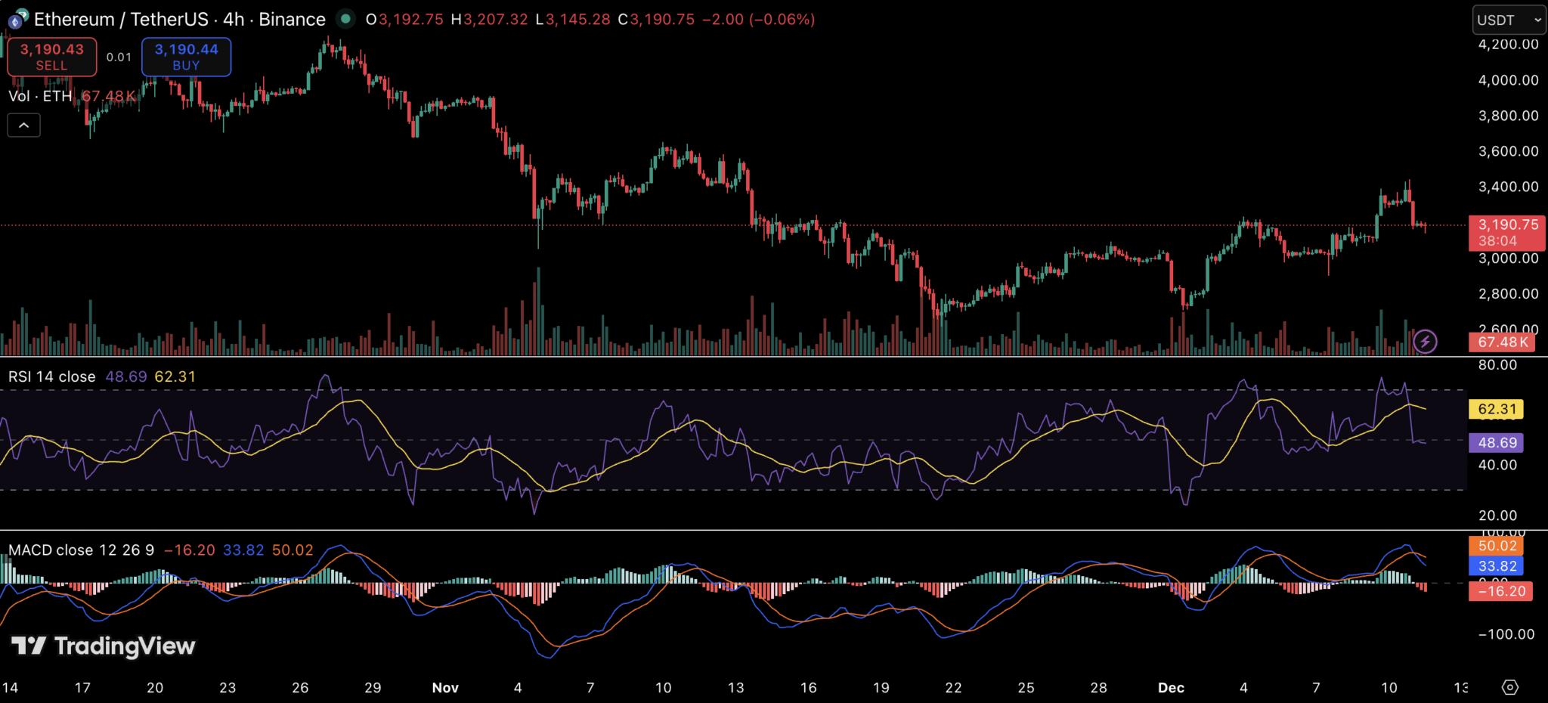Click the yellow RSI 62.31 axis label
The height and width of the screenshot is (703, 1548).
1496,409
